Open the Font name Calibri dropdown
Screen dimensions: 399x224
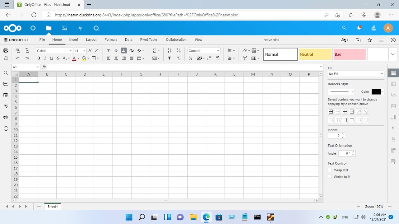click(x=71, y=51)
